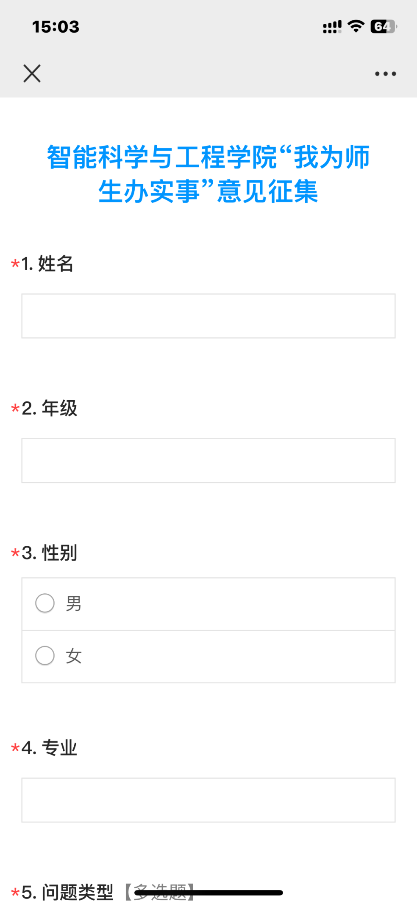The height and width of the screenshot is (904, 417).
Task: Click the '3. 性别' question label
Action: pos(50,553)
